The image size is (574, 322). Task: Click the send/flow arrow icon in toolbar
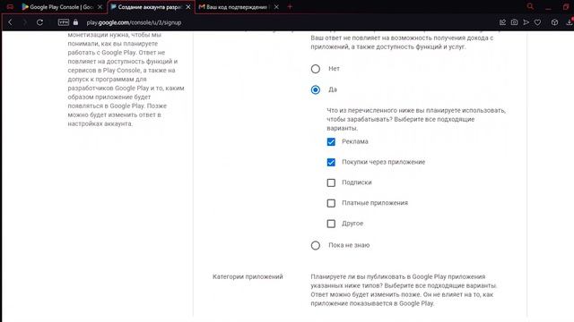pos(526,22)
